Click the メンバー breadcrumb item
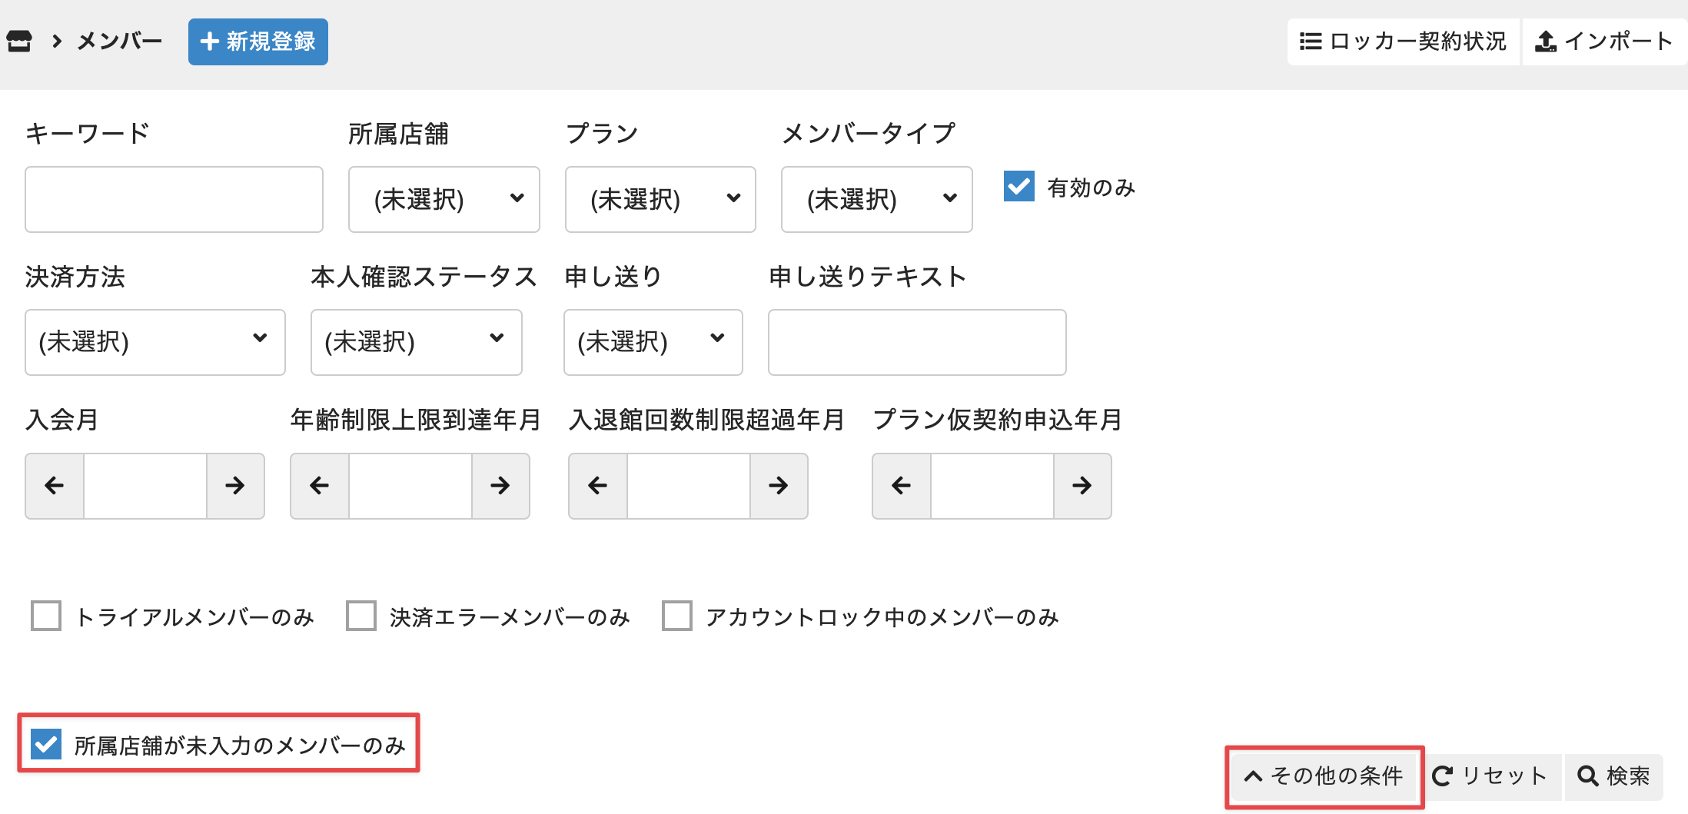This screenshot has width=1688, height=814. 120,42
